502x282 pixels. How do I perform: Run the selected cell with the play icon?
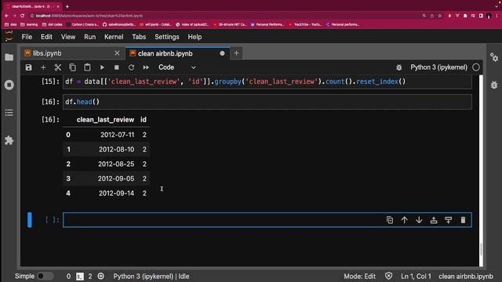tap(102, 67)
